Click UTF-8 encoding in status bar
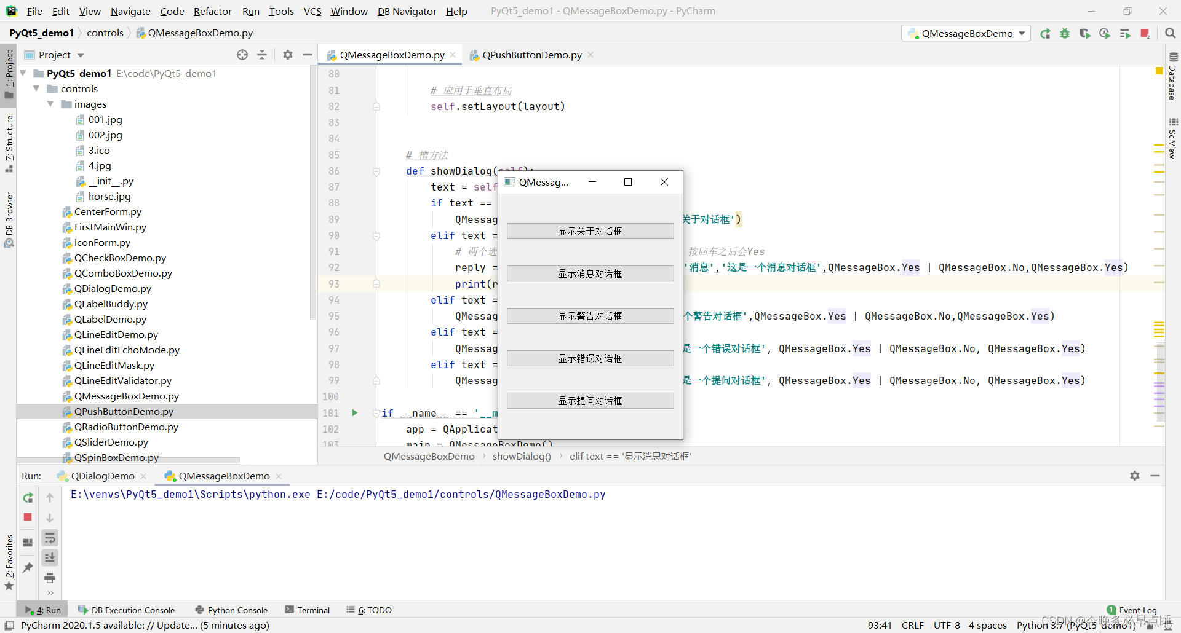The height and width of the screenshot is (633, 1181). pyautogui.click(x=947, y=625)
